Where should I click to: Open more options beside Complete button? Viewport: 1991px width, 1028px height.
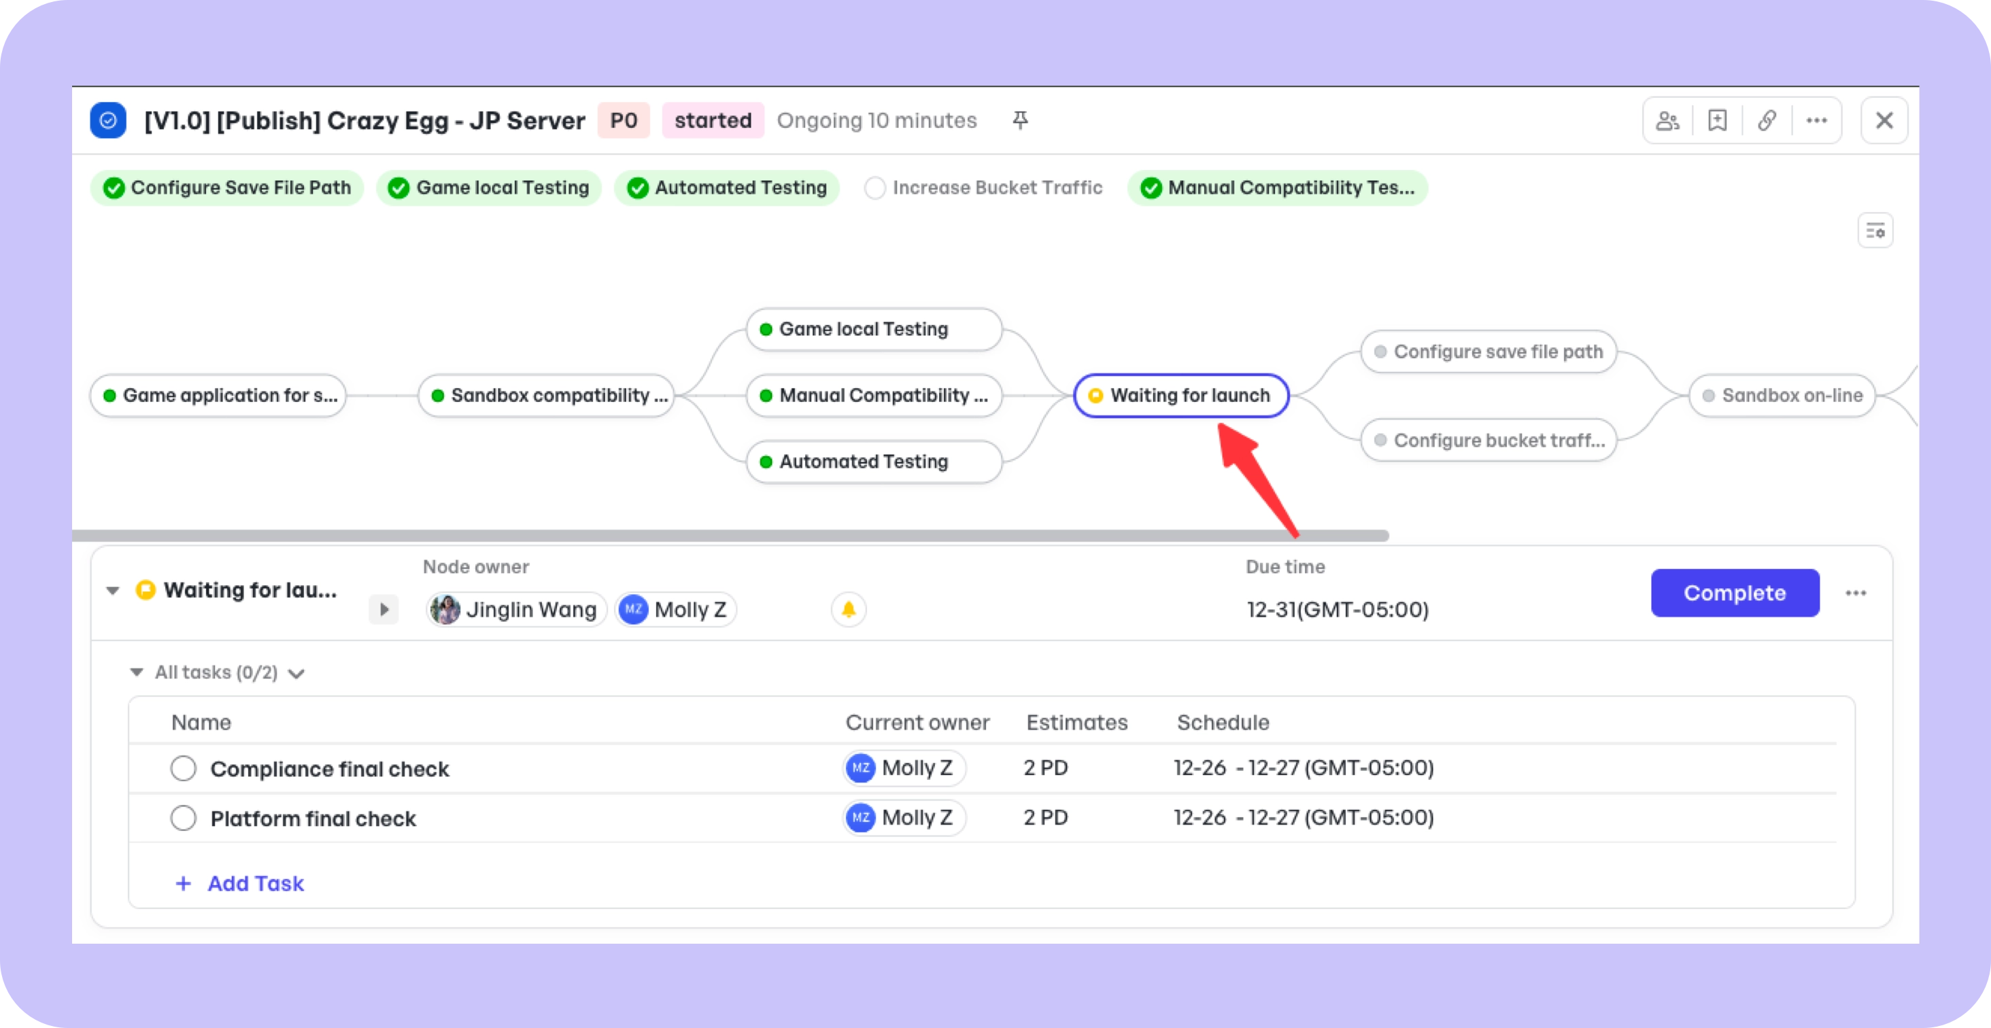click(1856, 593)
